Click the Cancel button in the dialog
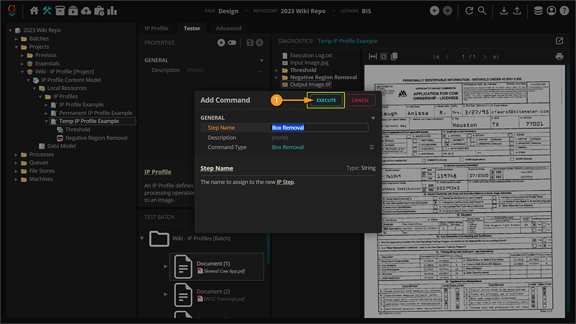Screen dimensions: 576x324 [x=360, y=100]
